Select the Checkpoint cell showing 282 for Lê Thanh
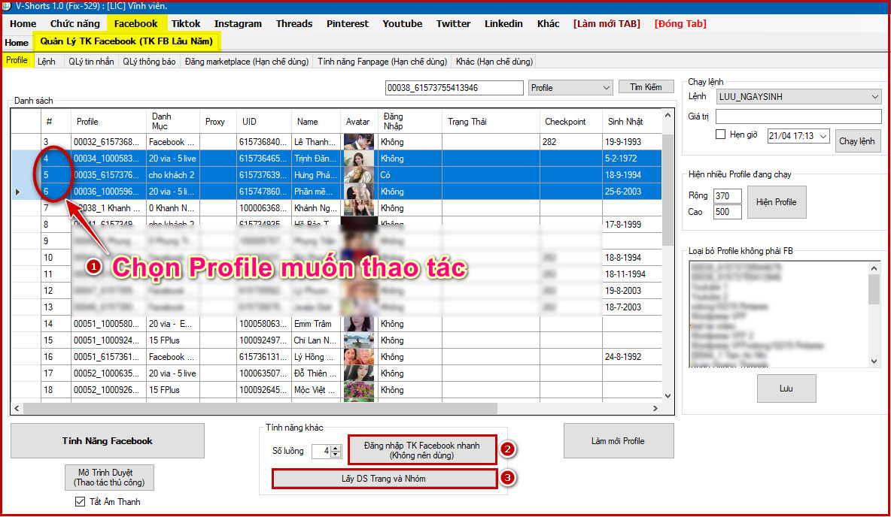 pos(571,142)
